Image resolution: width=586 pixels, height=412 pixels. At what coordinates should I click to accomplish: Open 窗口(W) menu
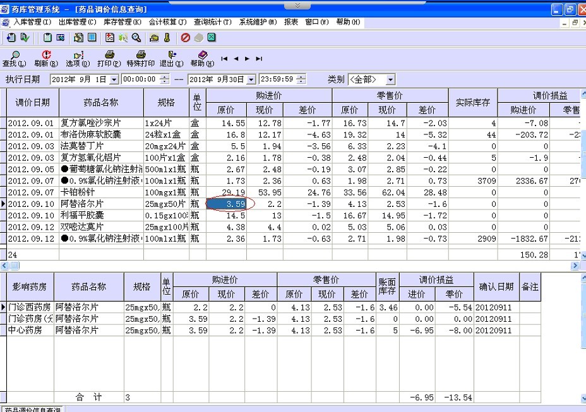(317, 22)
